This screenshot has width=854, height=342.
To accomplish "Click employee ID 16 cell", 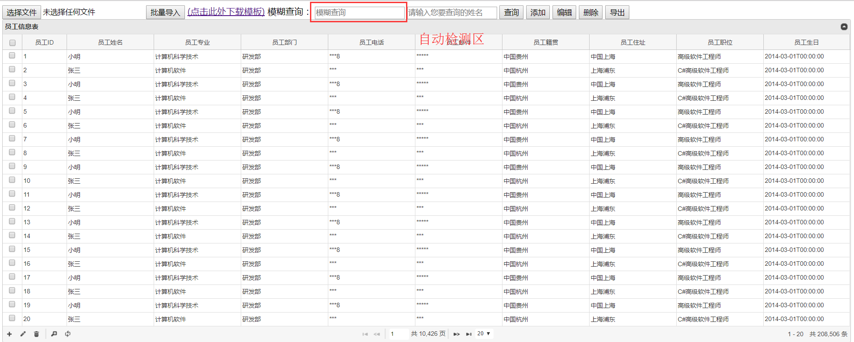I will coord(44,264).
